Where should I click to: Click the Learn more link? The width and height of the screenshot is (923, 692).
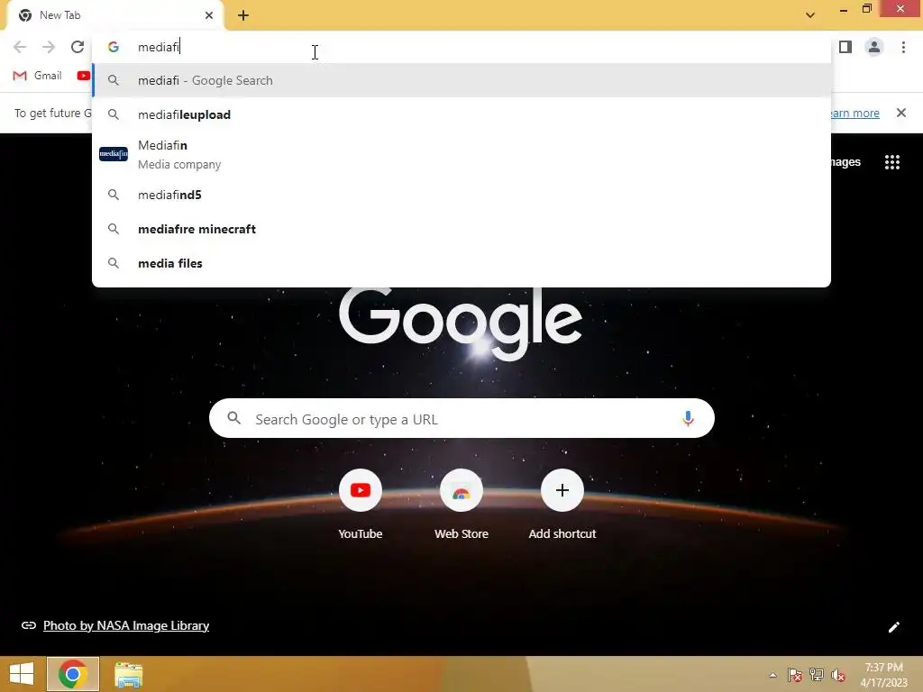coord(855,113)
